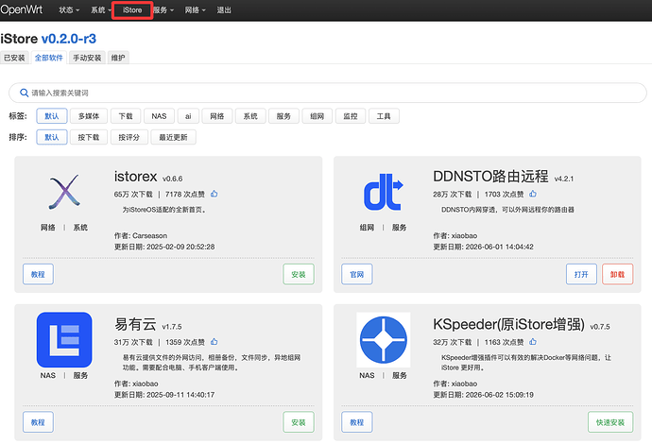Click 系统 category under istorex

80,228
